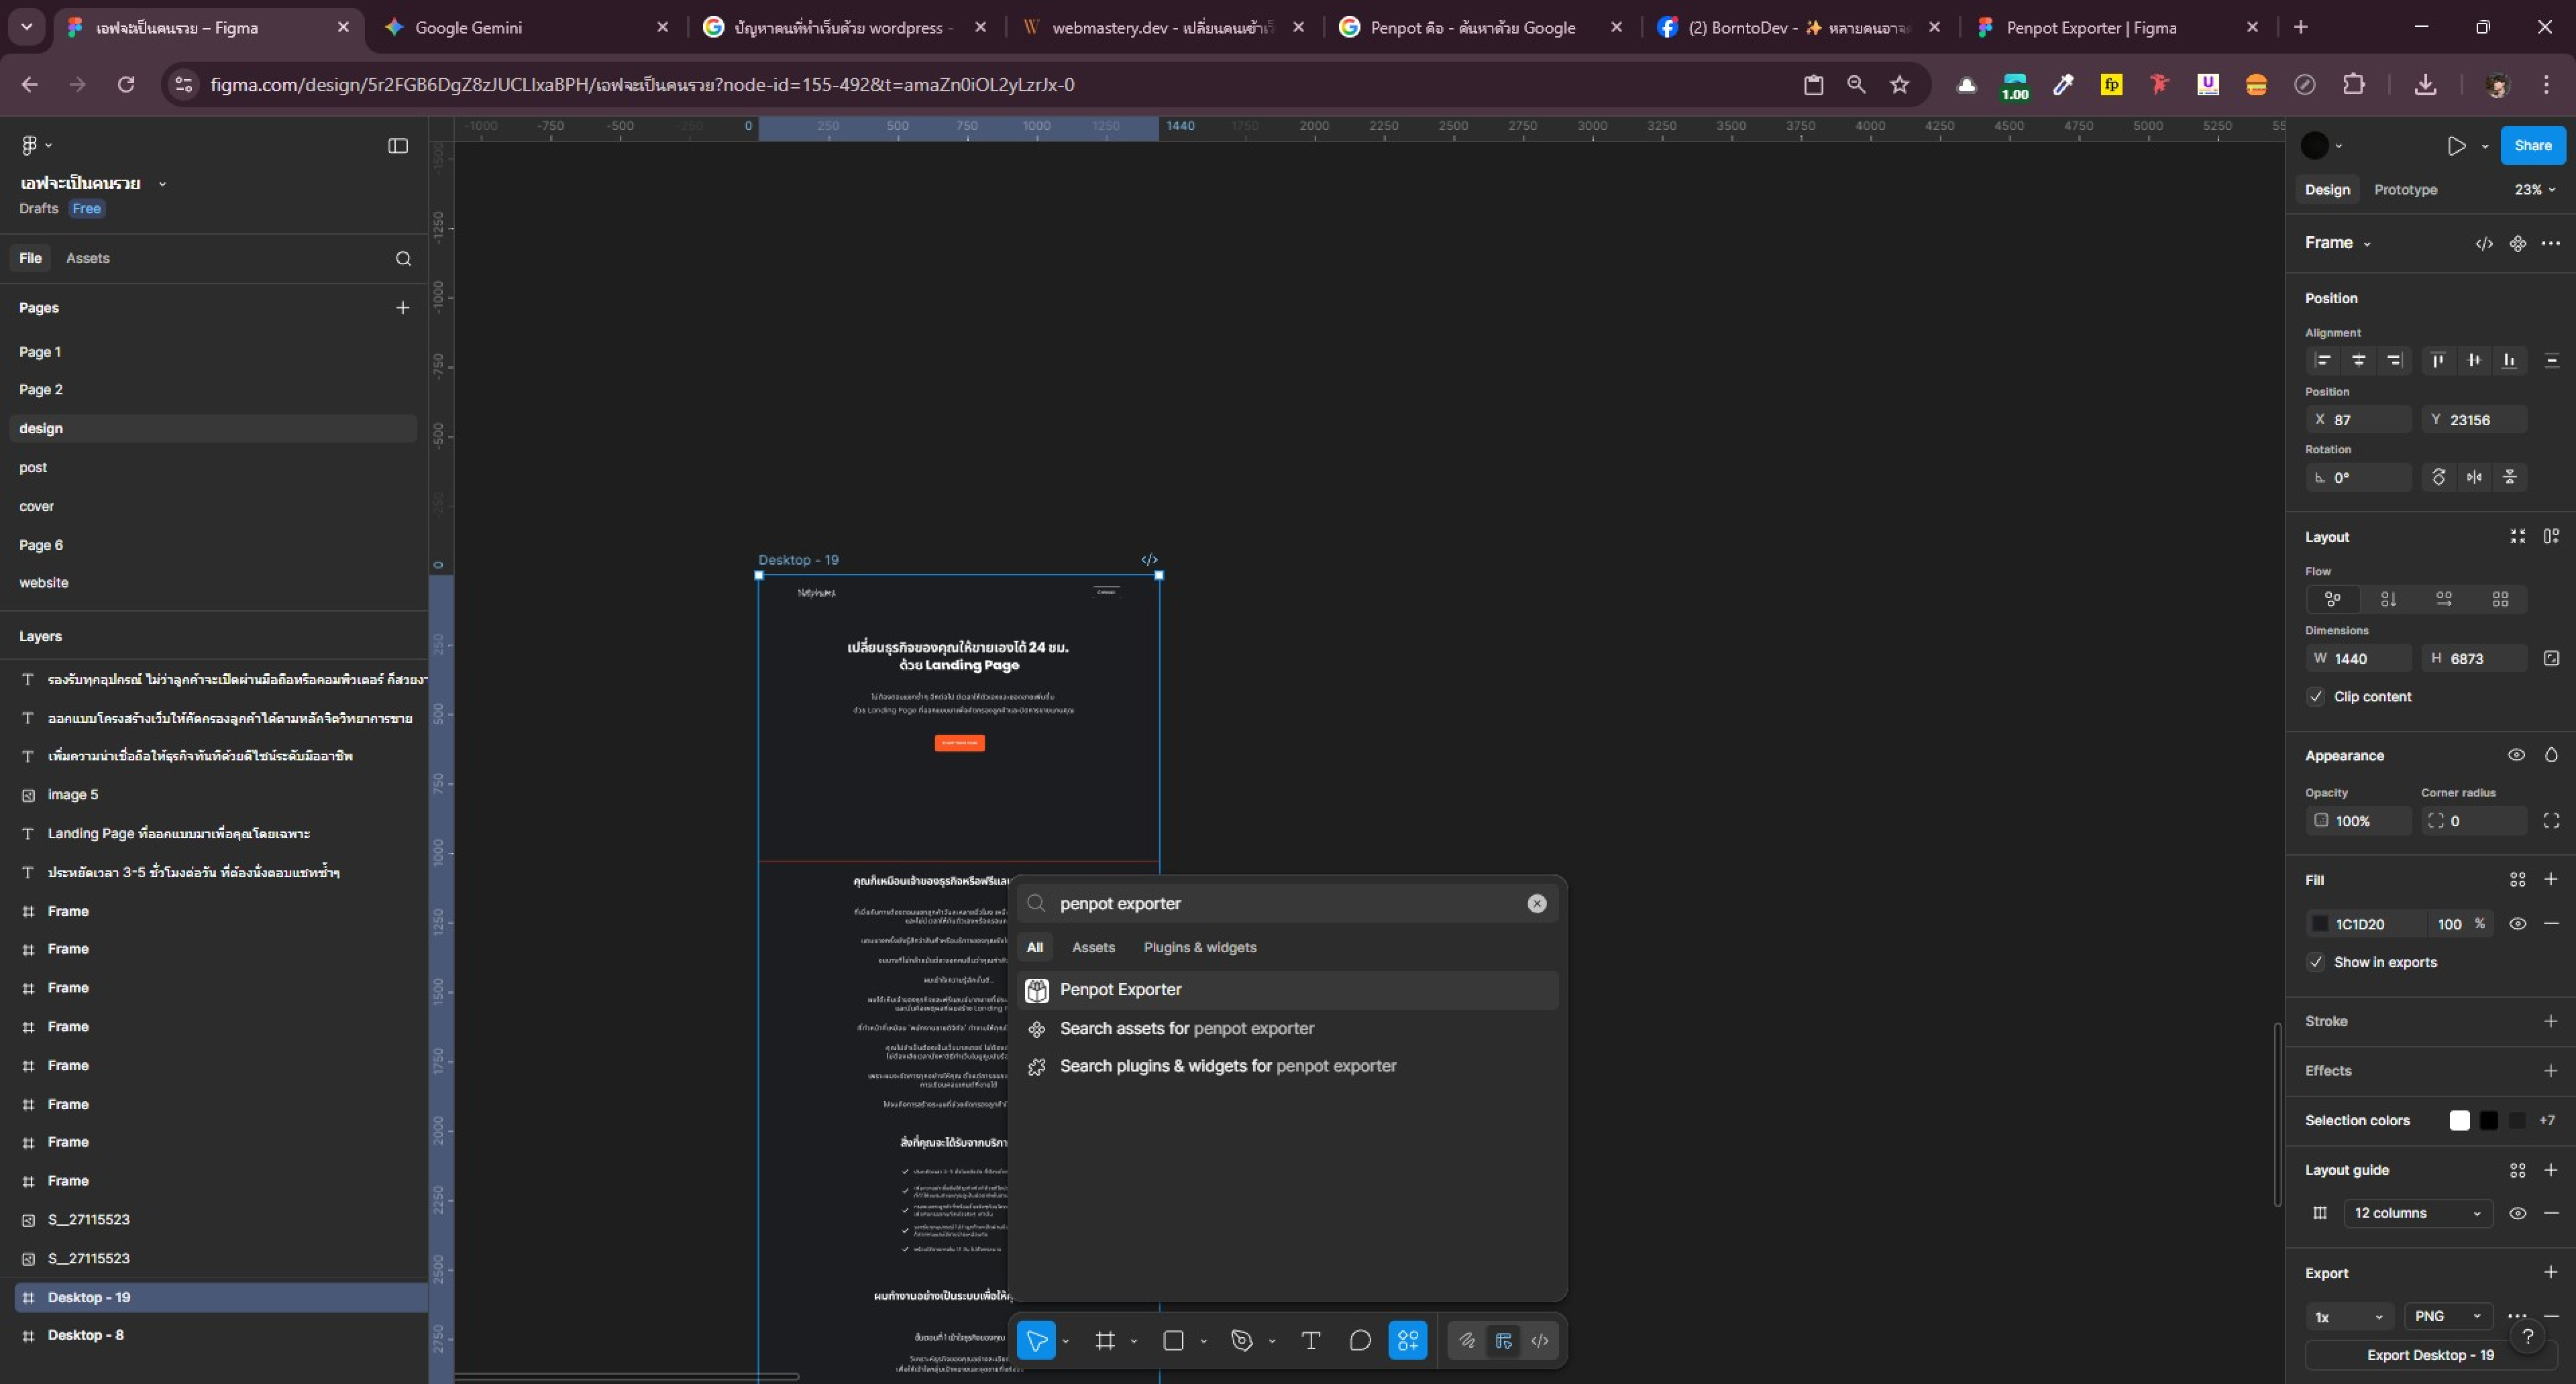Screen dimensions: 2576x1384
Task: Toggle the sidebar minimize UI icon
Action: (398, 146)
